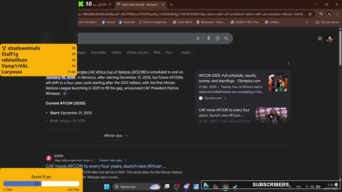Show hidden bookmarks overflow chevron
This screenshot has width=342, height=192.
[x=307, y=22]
